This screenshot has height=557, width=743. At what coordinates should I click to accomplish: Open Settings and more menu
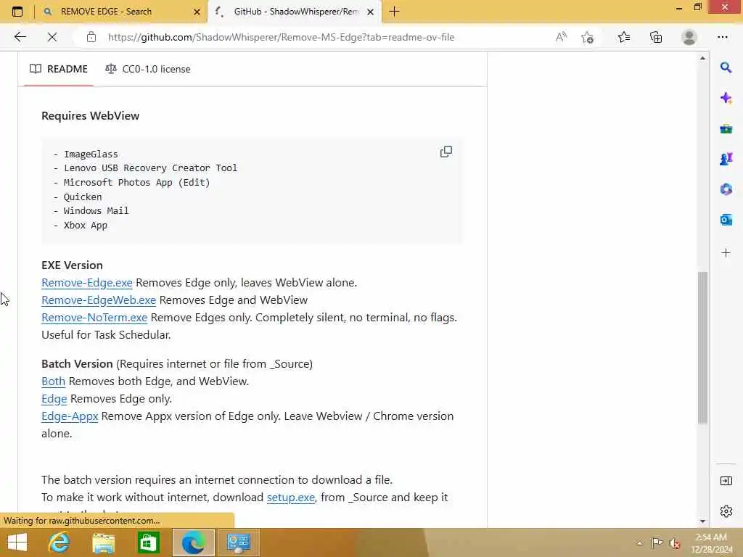click(722, 37)
